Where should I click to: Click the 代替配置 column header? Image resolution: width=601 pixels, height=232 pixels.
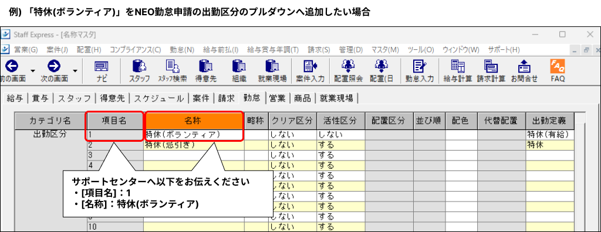point(501,121)
